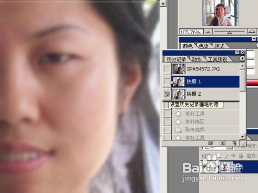Select the 取消选择 history state

pyautogui.click(x=205, y=130)
